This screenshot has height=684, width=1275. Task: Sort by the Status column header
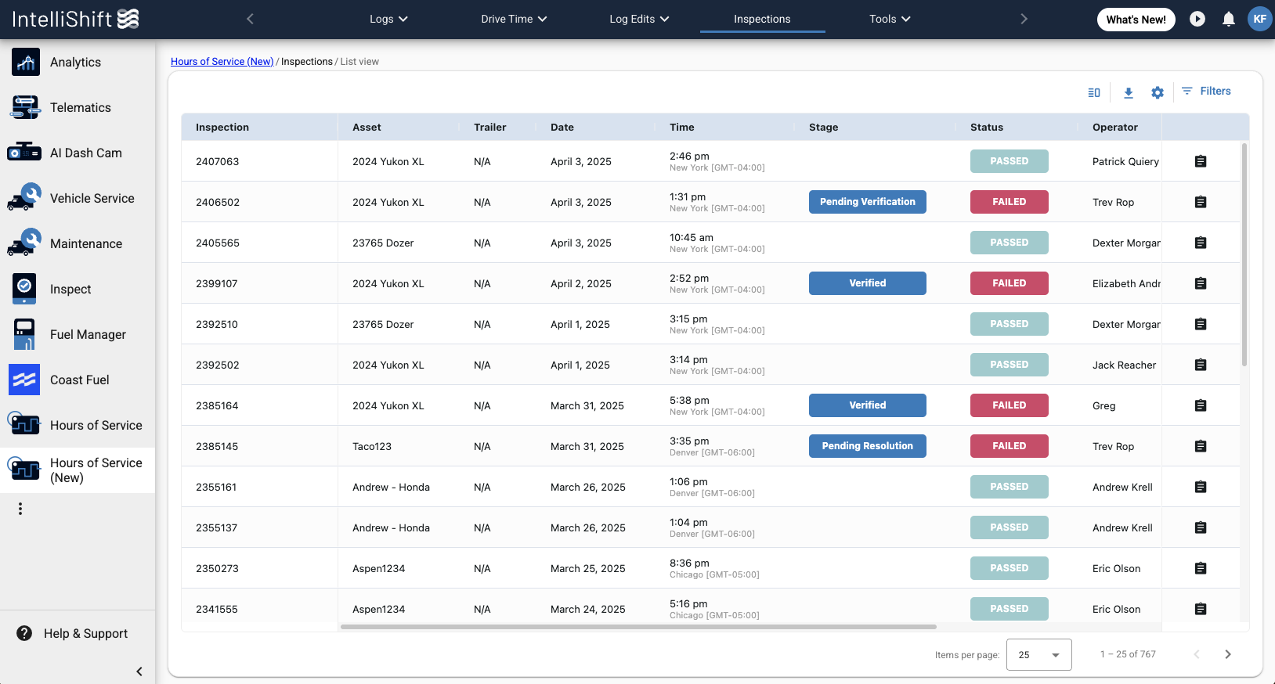(x=987, y=127)
